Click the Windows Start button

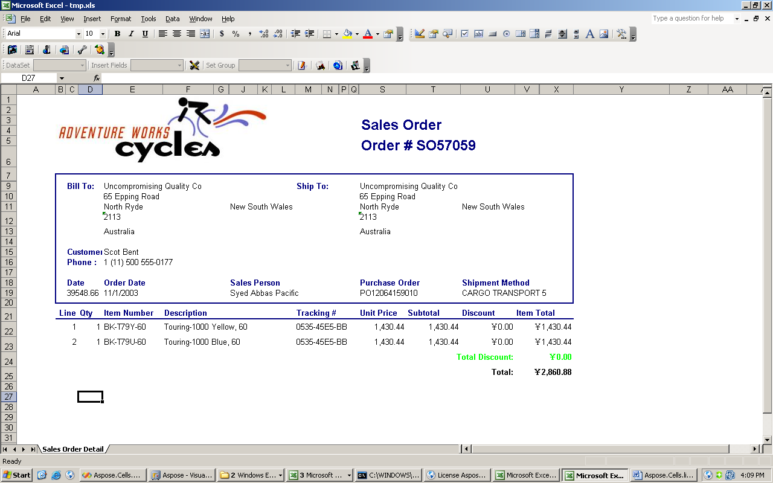[17, 475]
